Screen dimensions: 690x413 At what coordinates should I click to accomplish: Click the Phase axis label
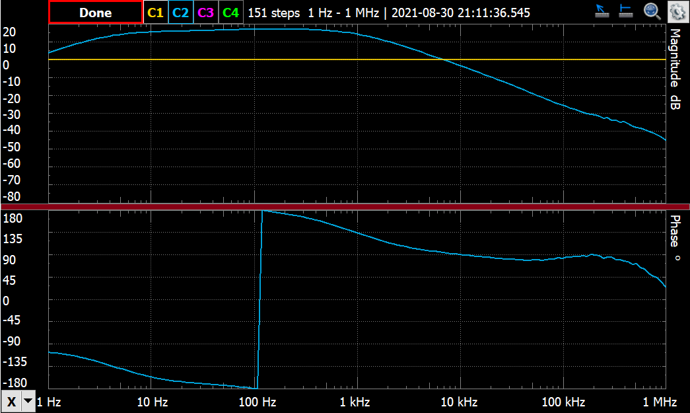[675, 238]
